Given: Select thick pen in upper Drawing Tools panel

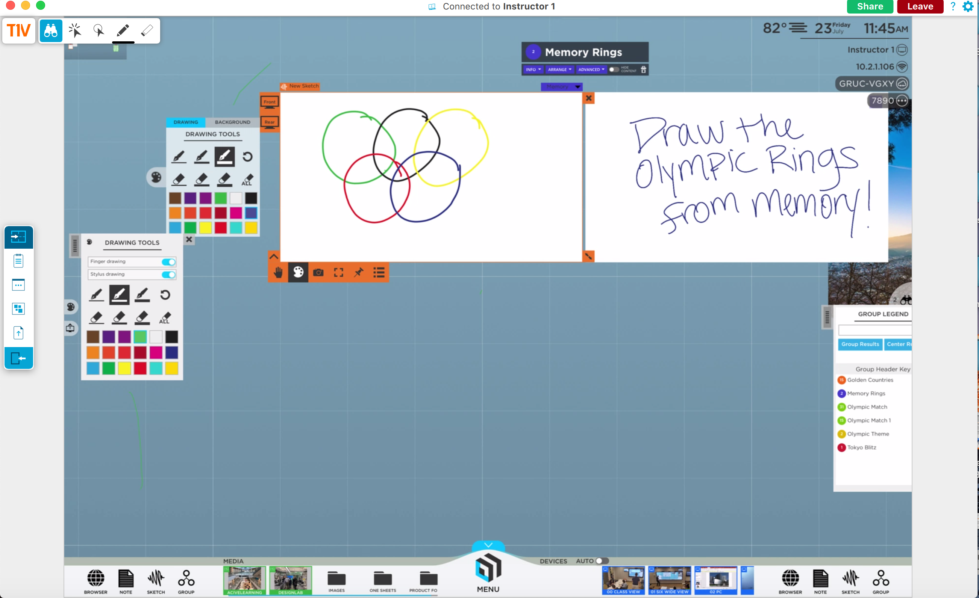Looking at the screenshot, I should coord(224,156).
